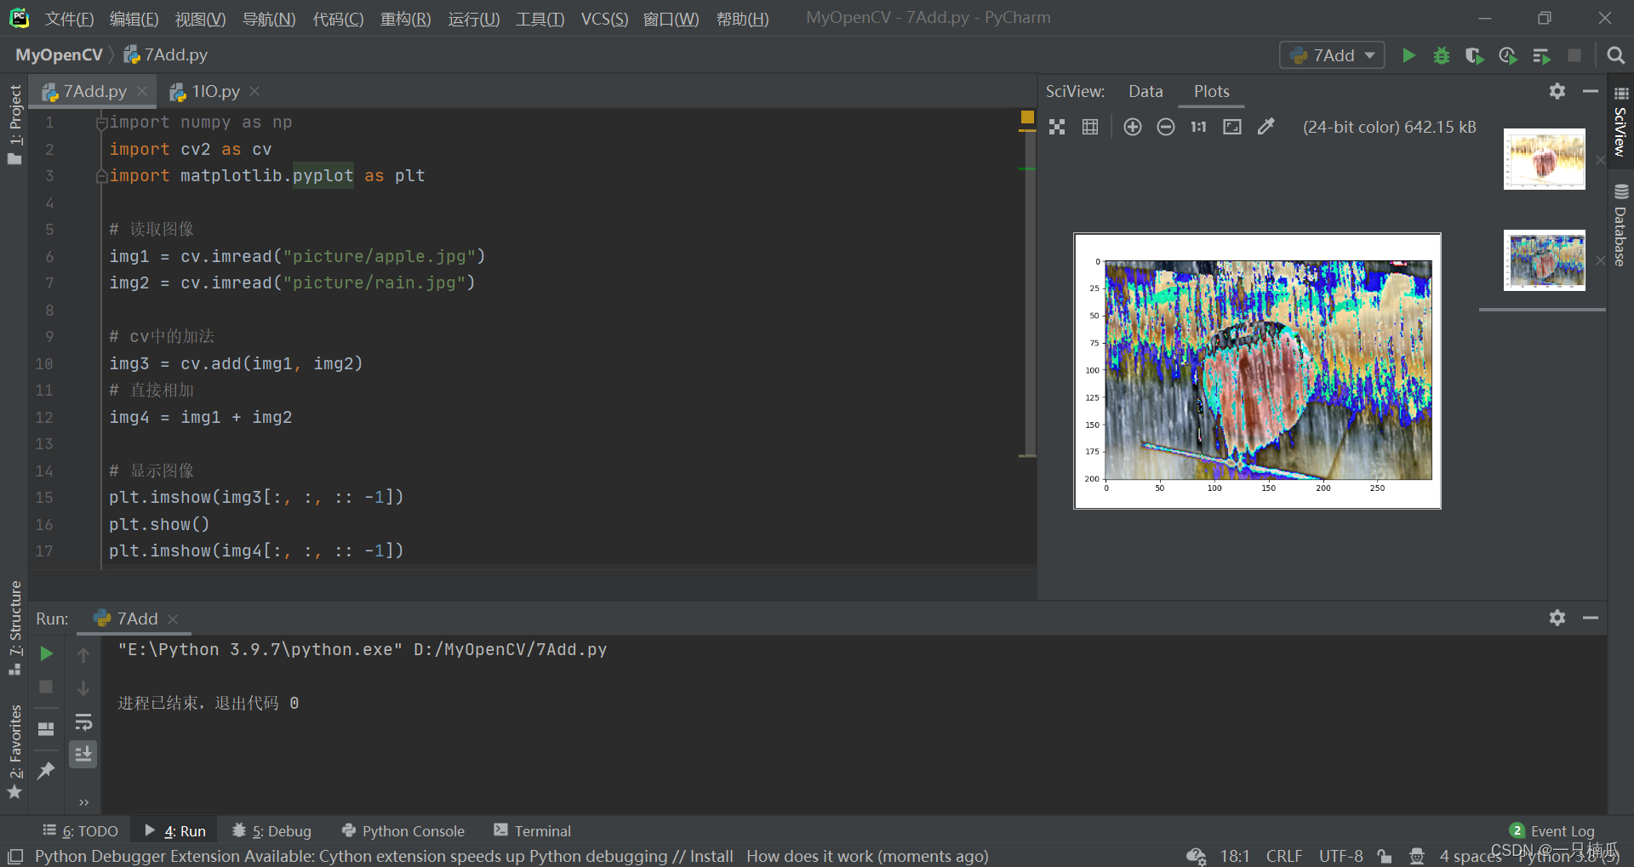Click the debug bug icon in the toolbar

pos(1441,54)
